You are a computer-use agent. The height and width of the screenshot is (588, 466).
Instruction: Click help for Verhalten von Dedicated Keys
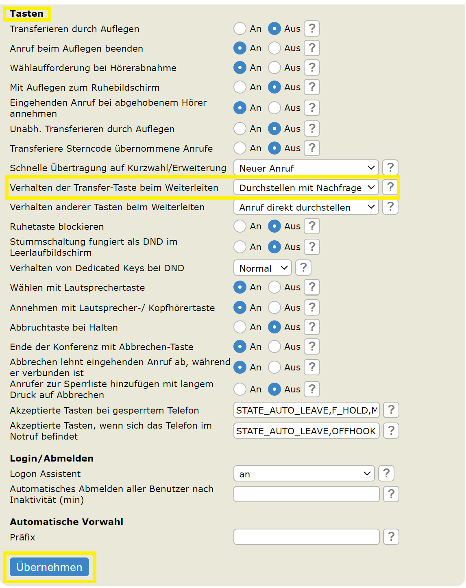[x=303, y=268]
